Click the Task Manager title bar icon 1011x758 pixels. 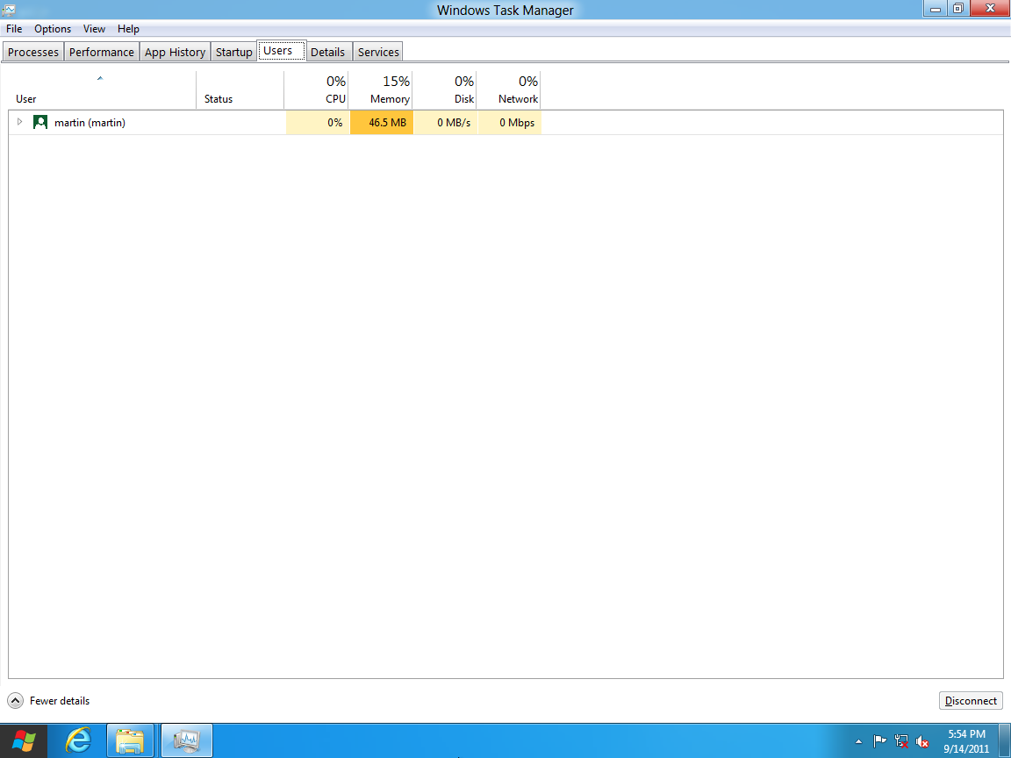(x=9, y=10)
